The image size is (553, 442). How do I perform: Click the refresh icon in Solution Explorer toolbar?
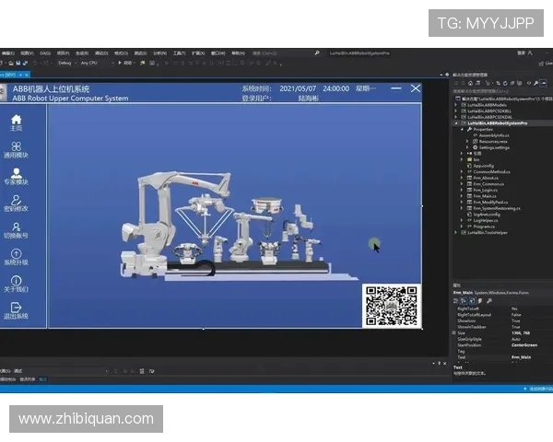pyautogui.click(x=505, y=83)
